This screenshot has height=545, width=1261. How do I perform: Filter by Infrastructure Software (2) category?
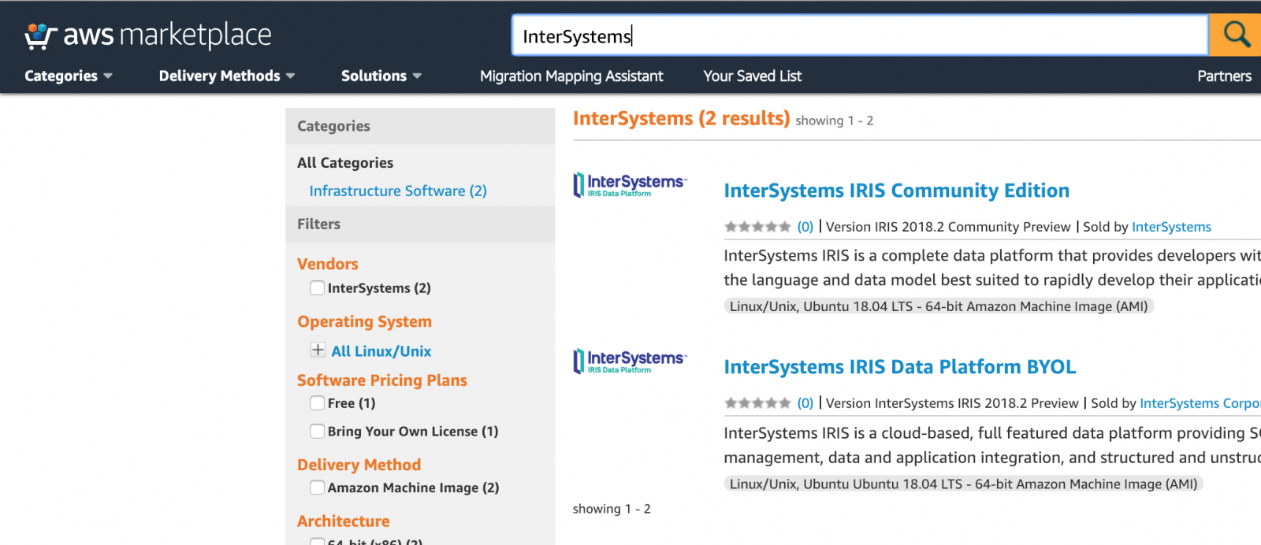pos(398,191)
